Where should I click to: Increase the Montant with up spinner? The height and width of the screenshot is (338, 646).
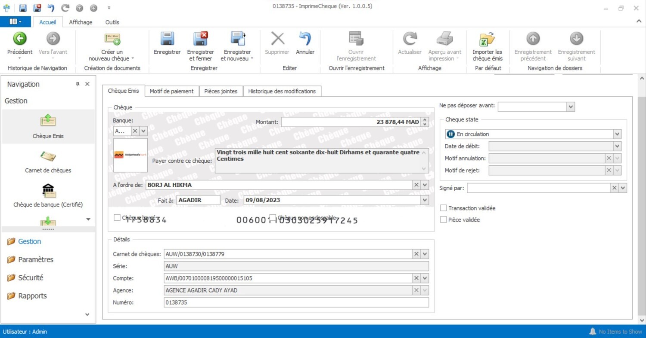pyautogui.click(x=425, y=120)
